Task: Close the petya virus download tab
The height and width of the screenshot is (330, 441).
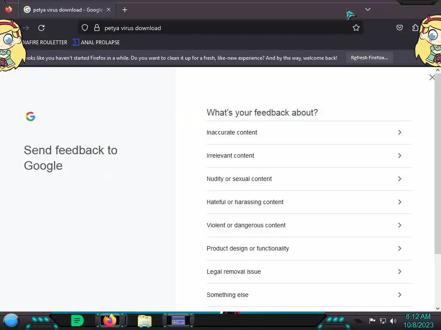Action: click(109, 9)
